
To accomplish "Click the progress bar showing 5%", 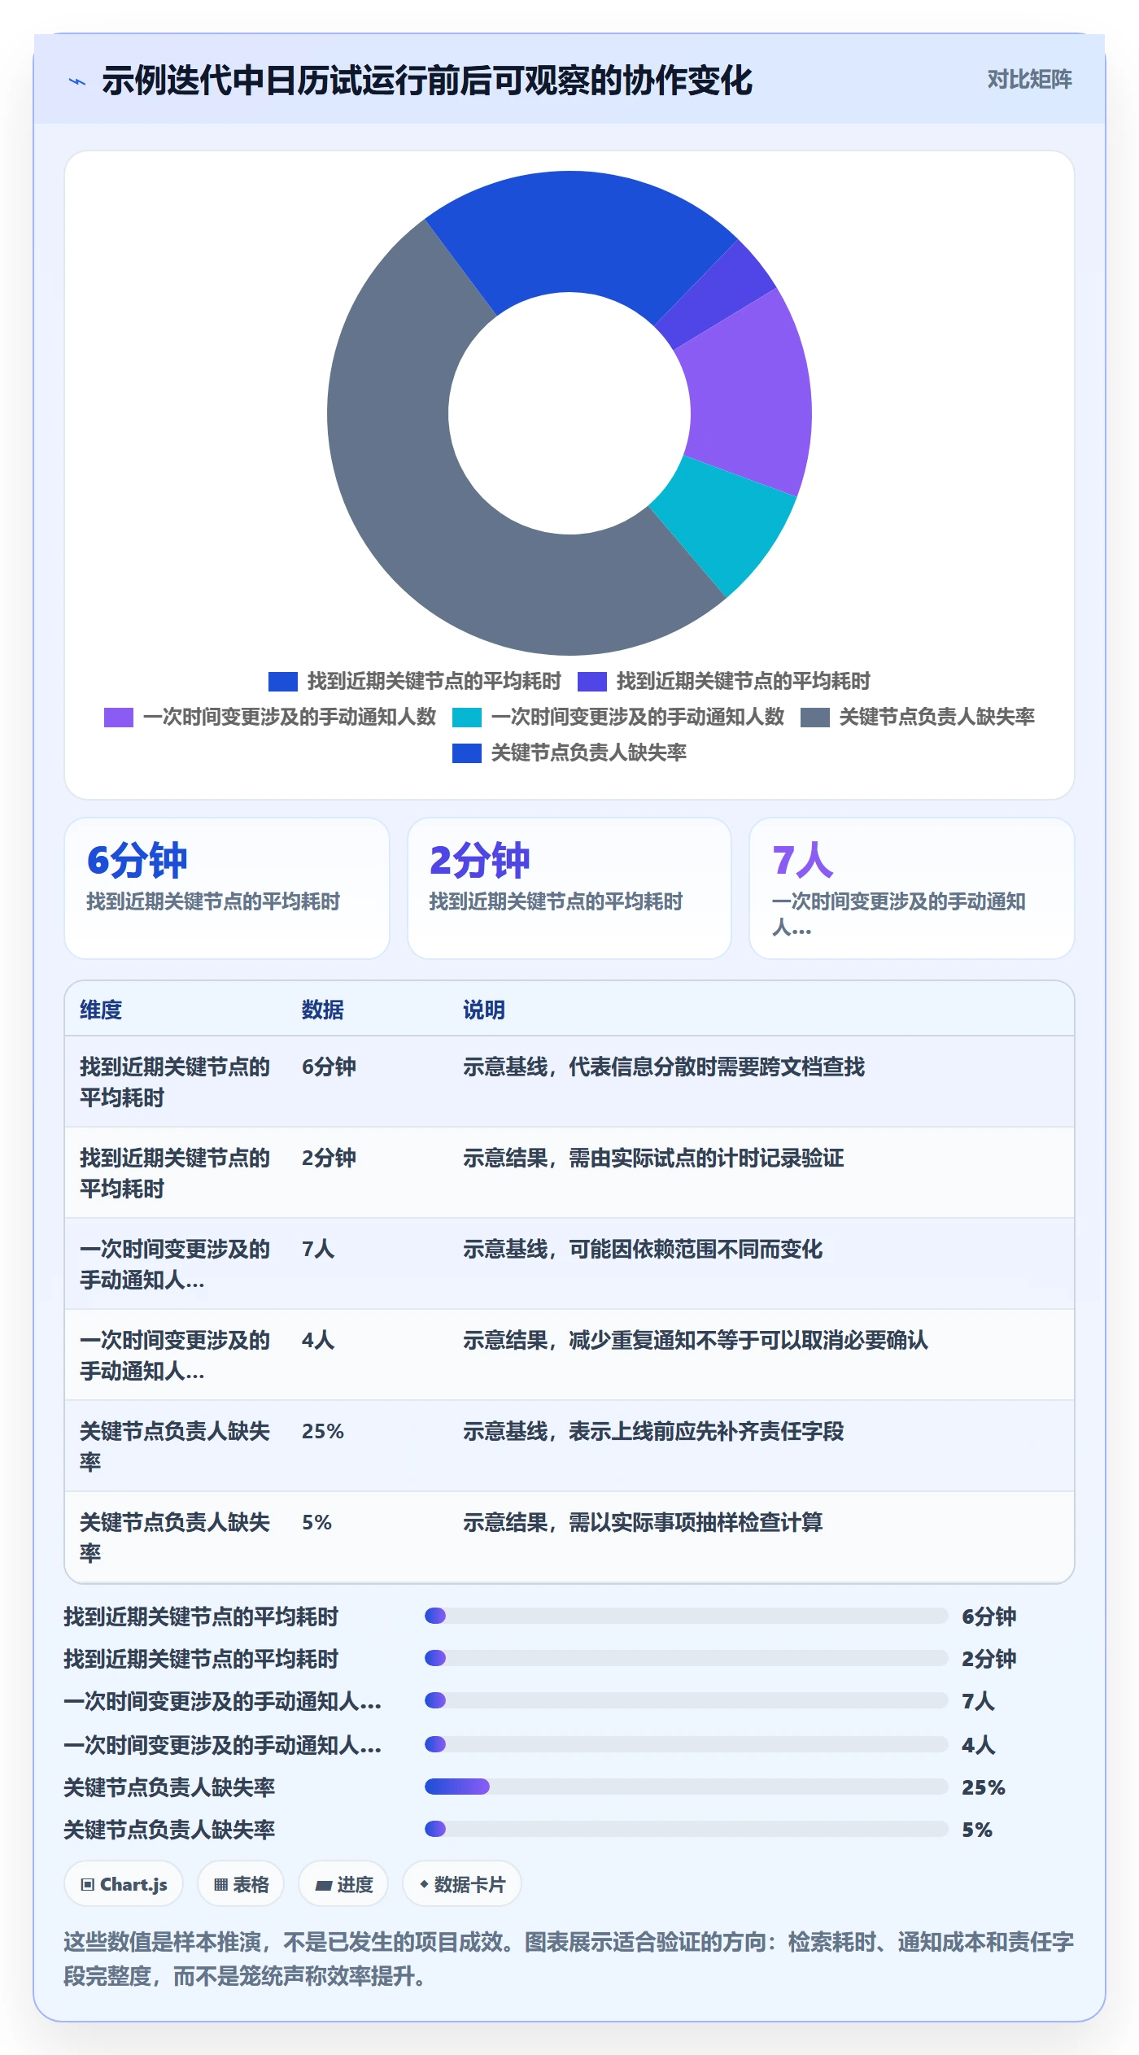I will [687, 1829].
